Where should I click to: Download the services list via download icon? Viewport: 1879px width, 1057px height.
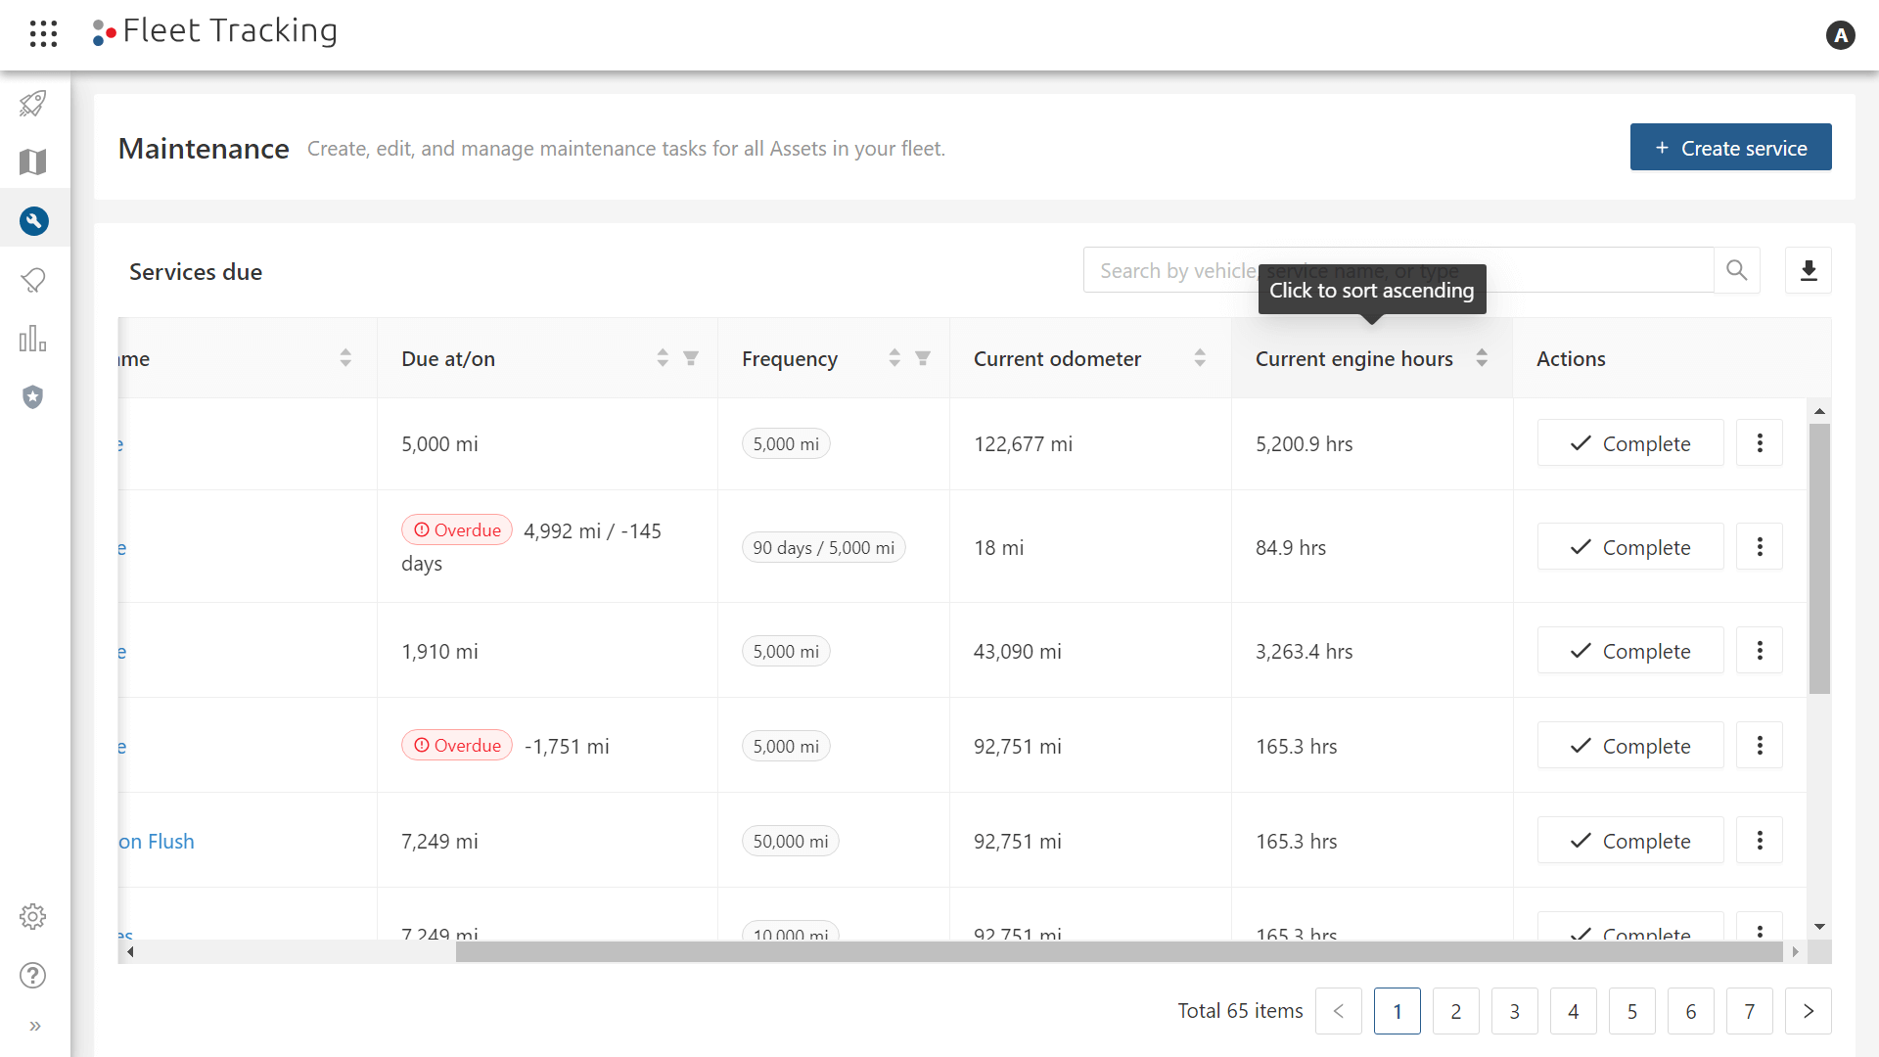tap(1808, 270)
